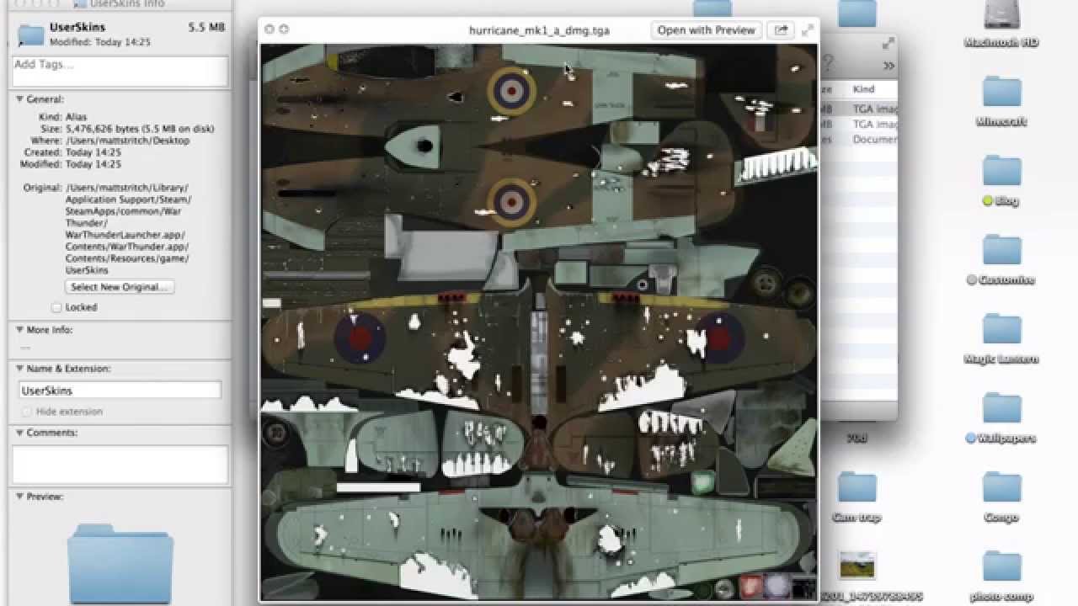Screen dimensions: 1078x606
Task: Click the large folder icon in Preview section
Action: pyautogui.click(x=120, y=564)
